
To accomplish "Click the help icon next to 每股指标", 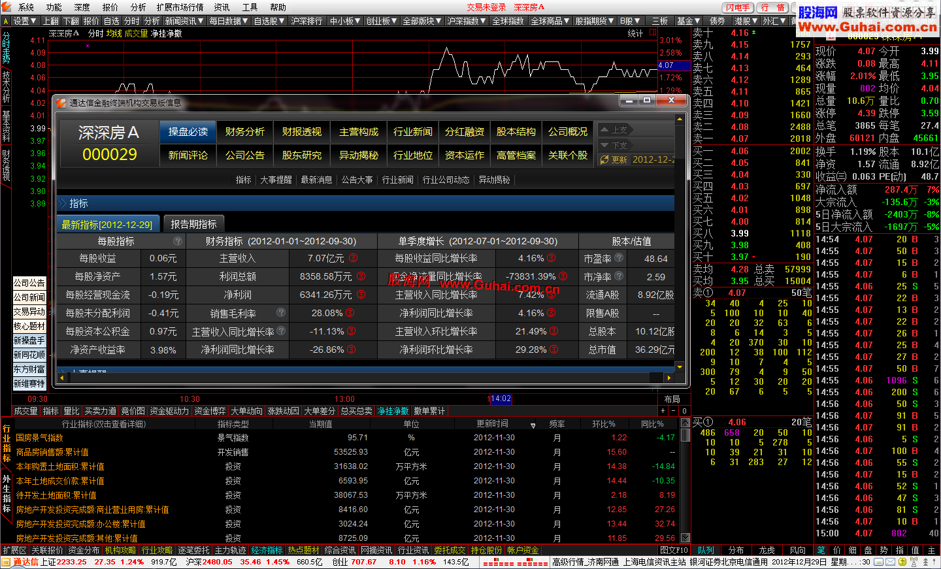I will pyautogui.click(x=177, y=241).
